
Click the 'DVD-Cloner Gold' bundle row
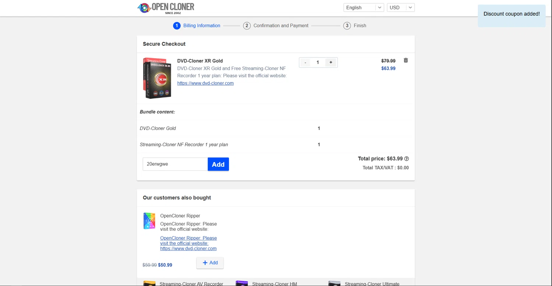pyautogui.click(x=276, y=128)
